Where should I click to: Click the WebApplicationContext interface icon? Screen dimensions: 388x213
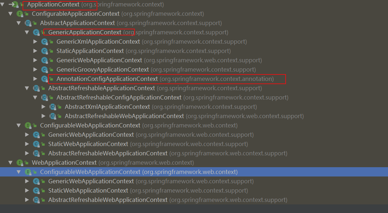pyautogui.click(x=20, y=163)
